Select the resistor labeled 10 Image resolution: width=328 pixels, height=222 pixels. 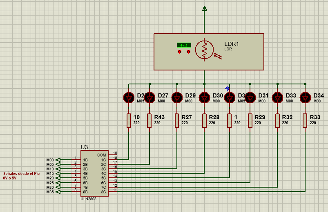[x=129, y=121]
